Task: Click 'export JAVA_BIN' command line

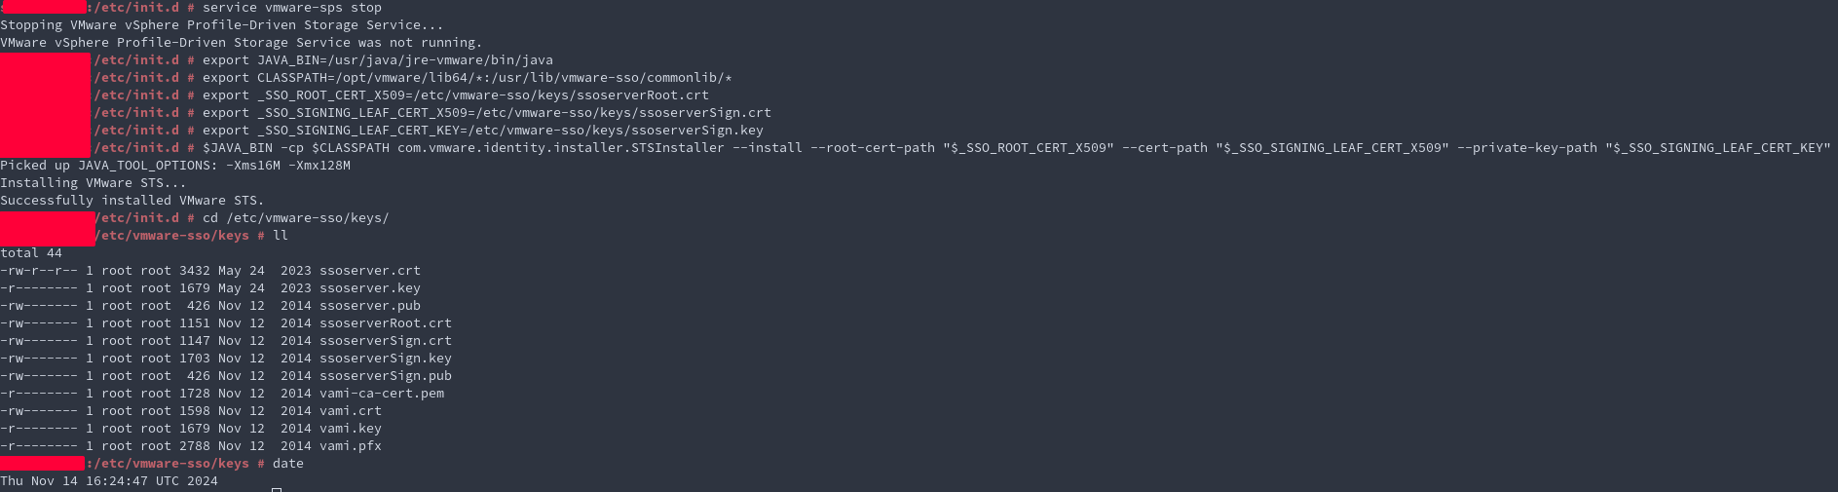Action: coord(378,60)
